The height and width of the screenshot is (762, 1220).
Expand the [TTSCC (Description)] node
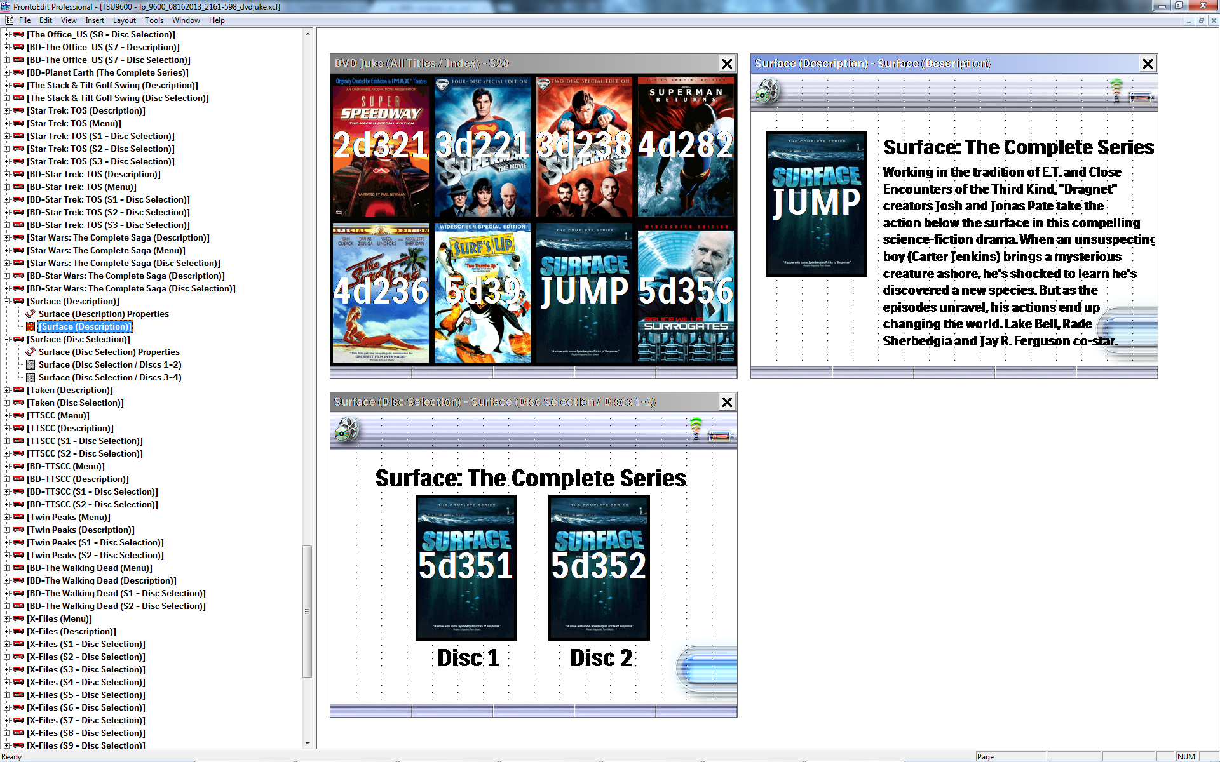click(6, 428)
